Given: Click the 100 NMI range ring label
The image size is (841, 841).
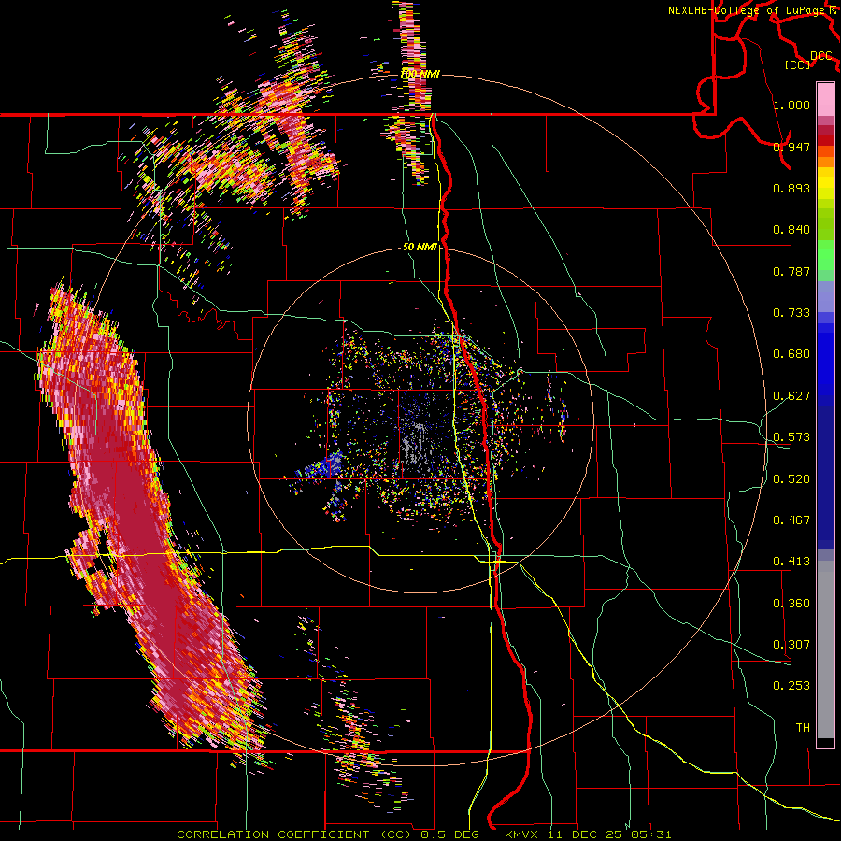Looking at the screenshot, I should coord(420,74).
